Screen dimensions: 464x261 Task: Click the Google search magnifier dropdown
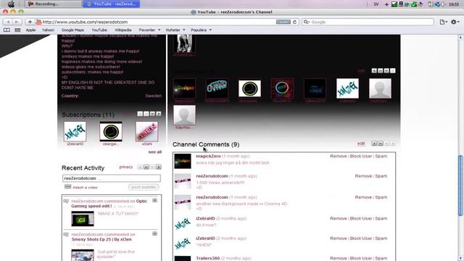click(307, 22)
